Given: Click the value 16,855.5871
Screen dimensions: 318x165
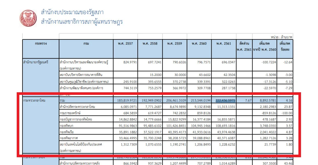Looking at the screenshot, I should [226, 119].
